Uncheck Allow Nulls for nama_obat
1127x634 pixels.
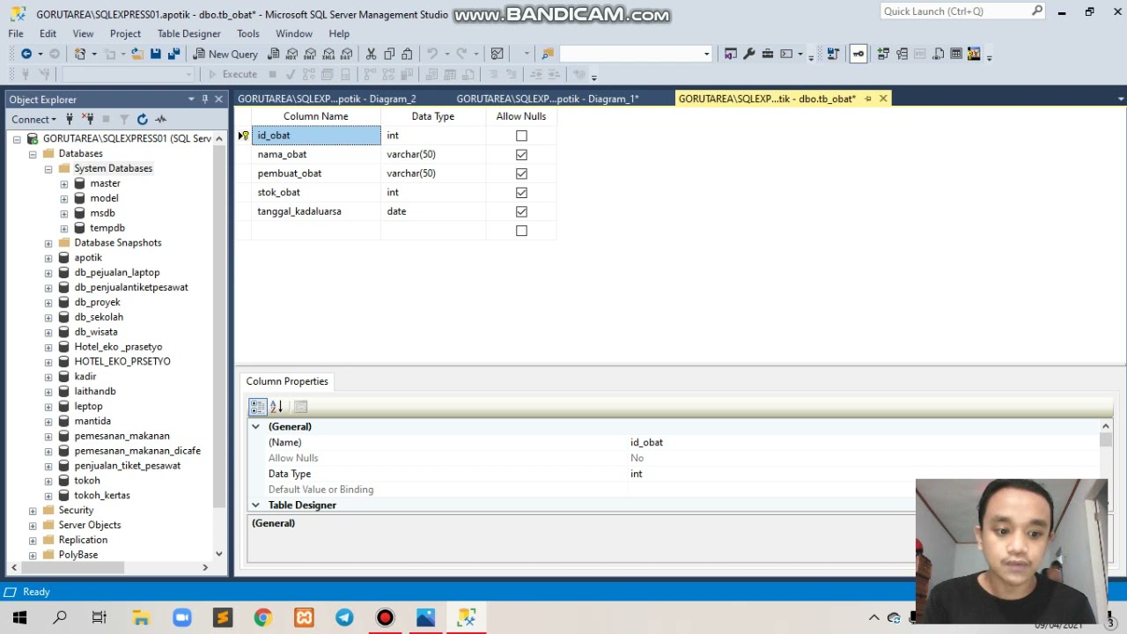pyautogui.click(x=521, y=155)
